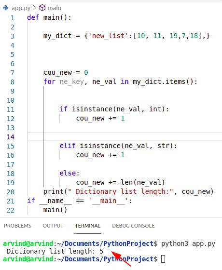
Task: Click the 'my_dict' variable on line 3
Action: pos(57,36)
